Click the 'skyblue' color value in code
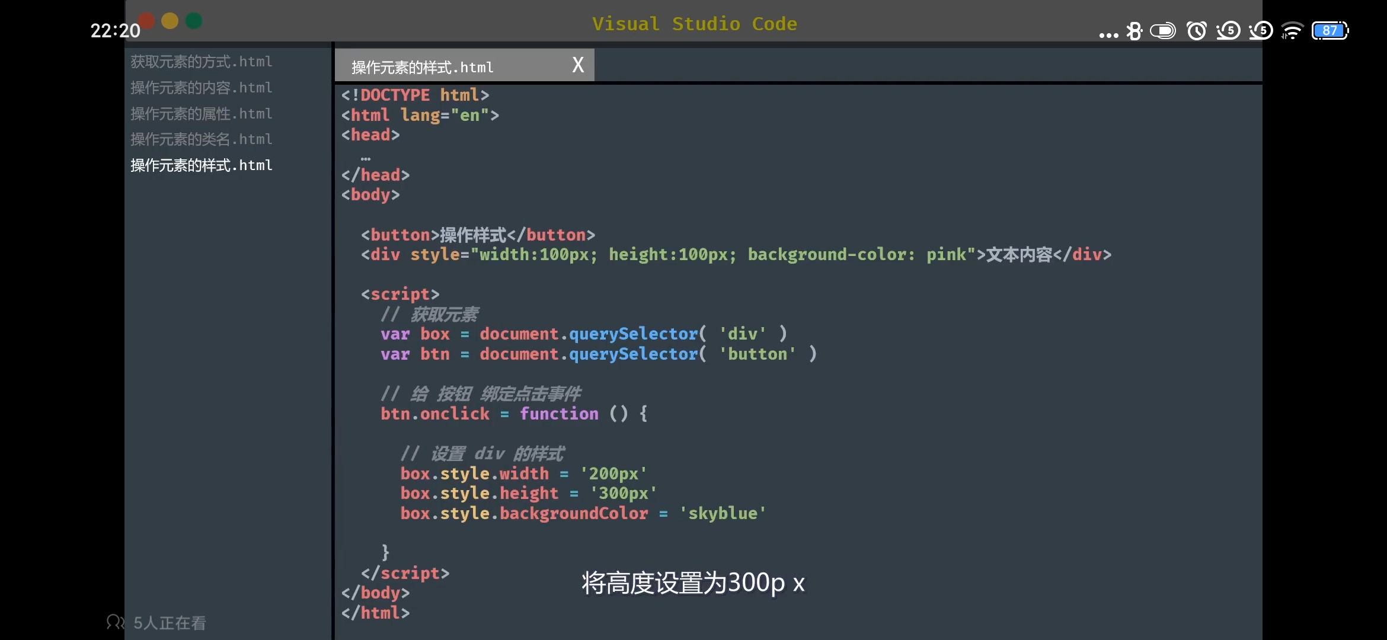The image size is (1387, 640). click(722, 513)
